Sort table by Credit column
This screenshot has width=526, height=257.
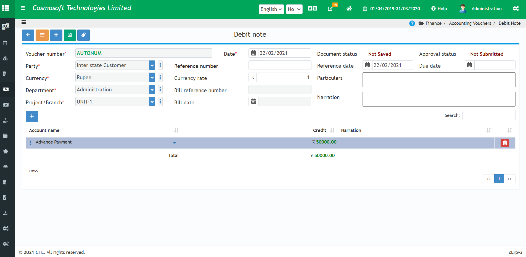pos(332,130)
